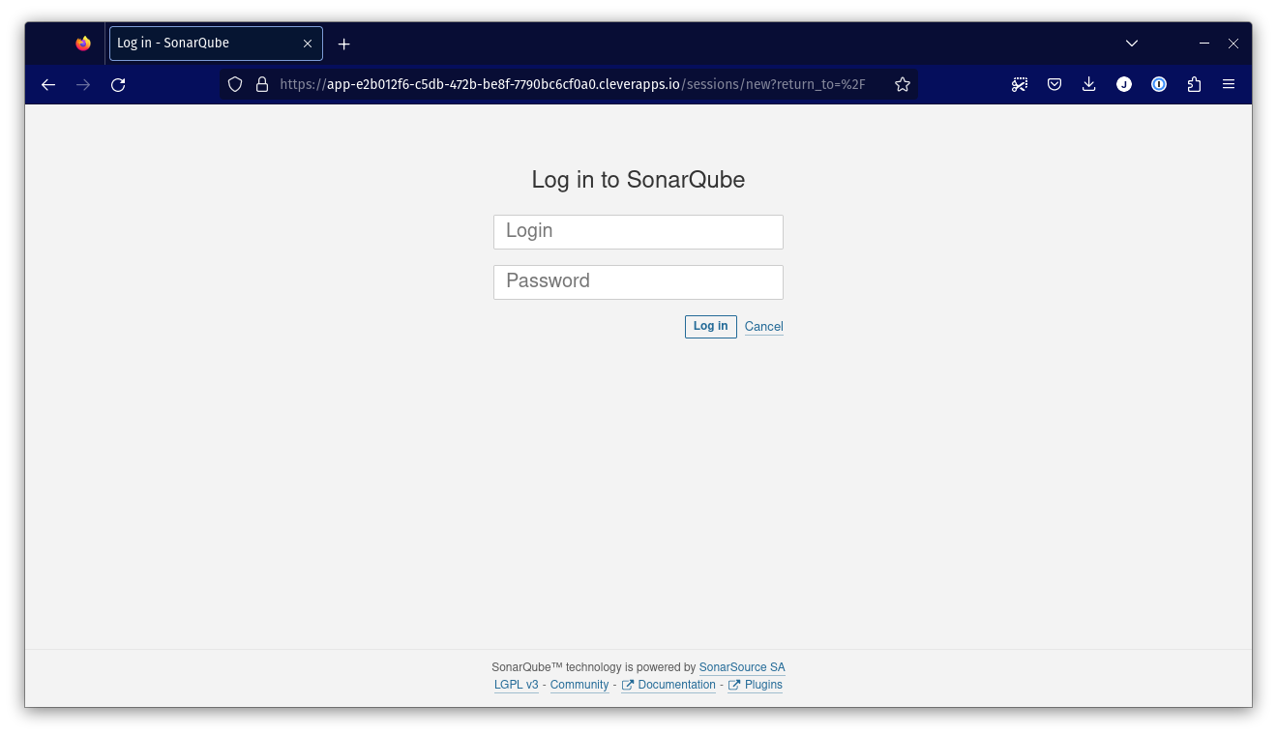Reload the page with refresh icon
The width and height of the screenshot is (1277, 735).
coord(118,85)
